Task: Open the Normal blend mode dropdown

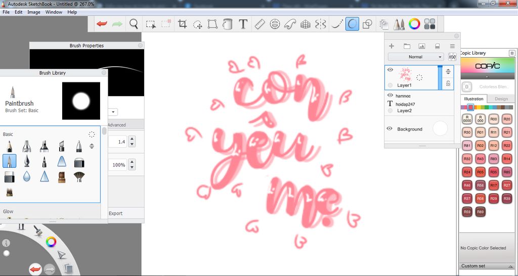Action: (416, 57)
